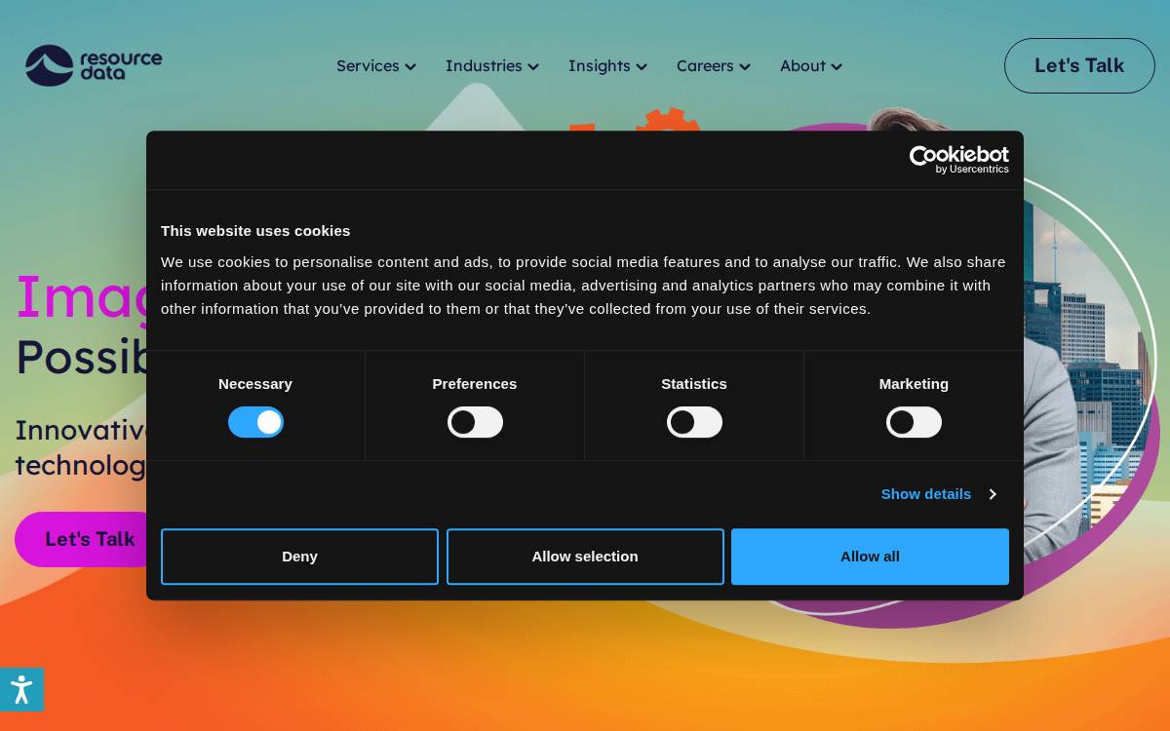Image resolution: width=1170 pixels, height=731 pixels.
Task: Expand the Services menu chevron
Action: click(410, 67)
